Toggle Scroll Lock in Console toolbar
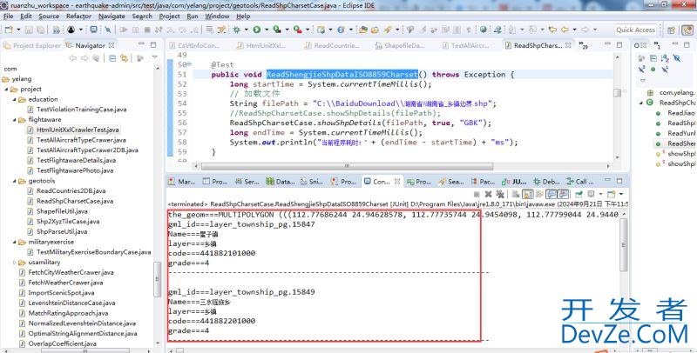697x353 pixels. tap(528, 194)
